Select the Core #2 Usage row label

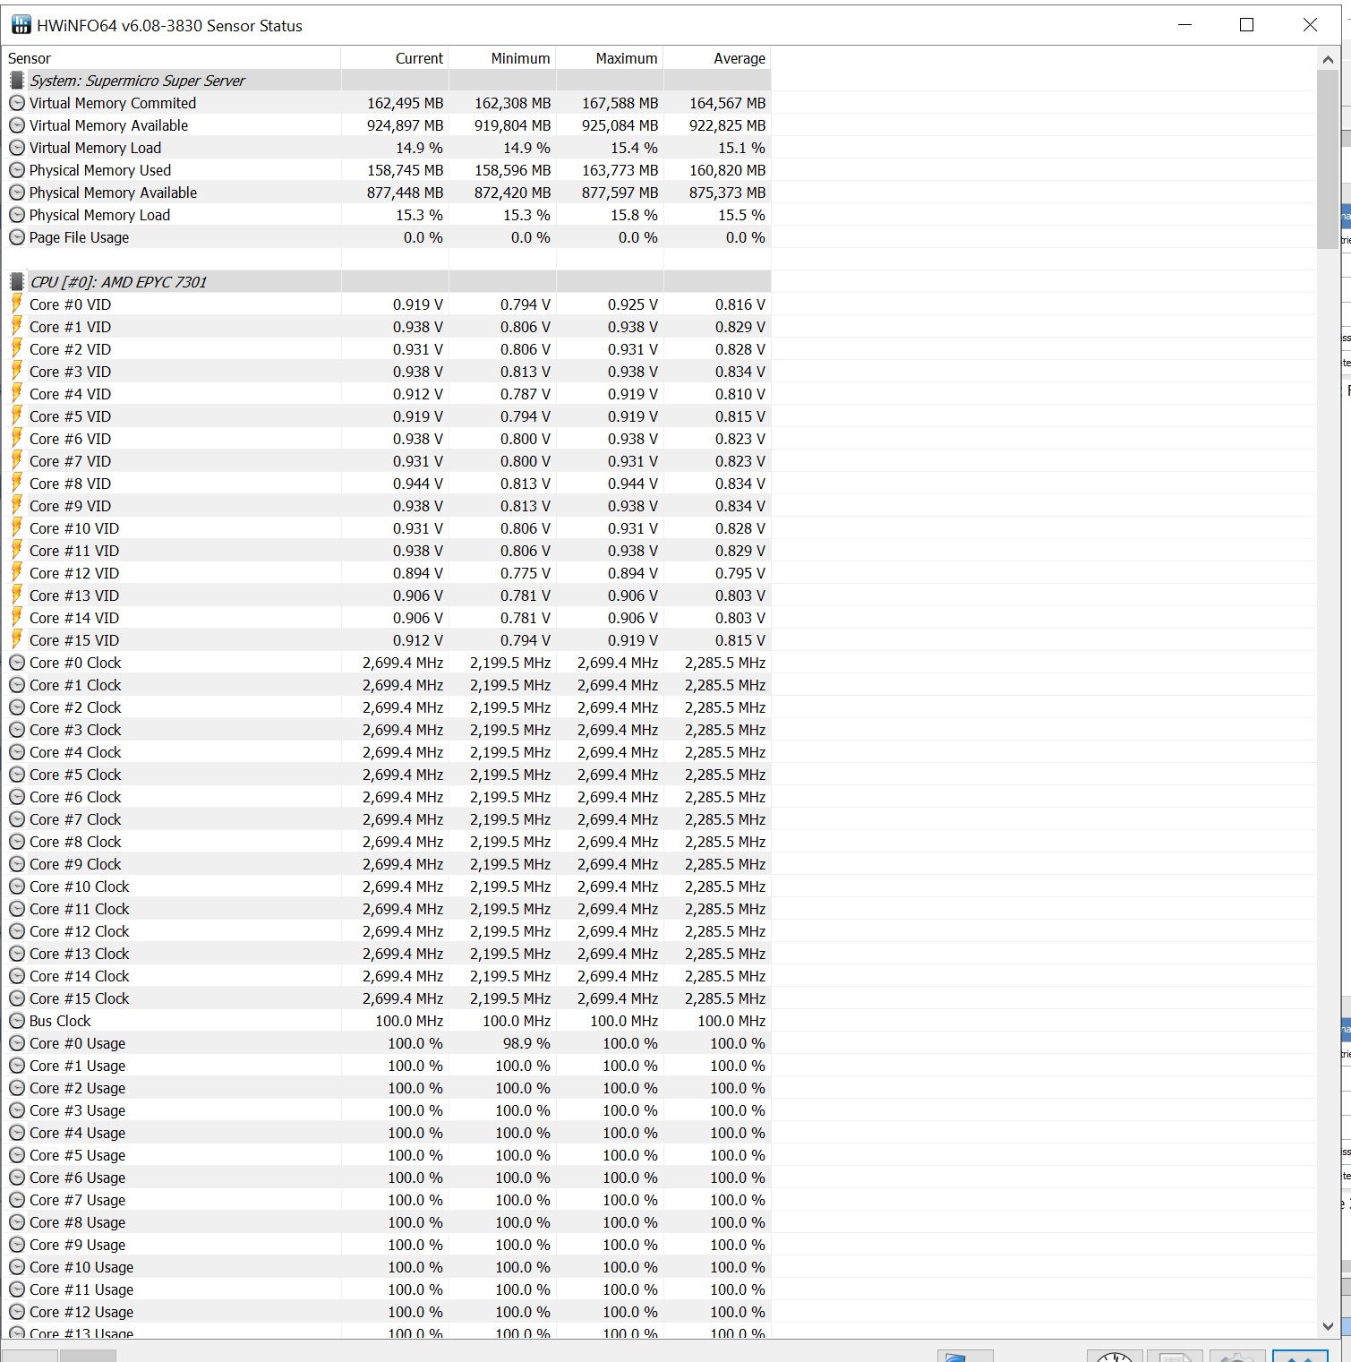click(x=77, y=1088)
